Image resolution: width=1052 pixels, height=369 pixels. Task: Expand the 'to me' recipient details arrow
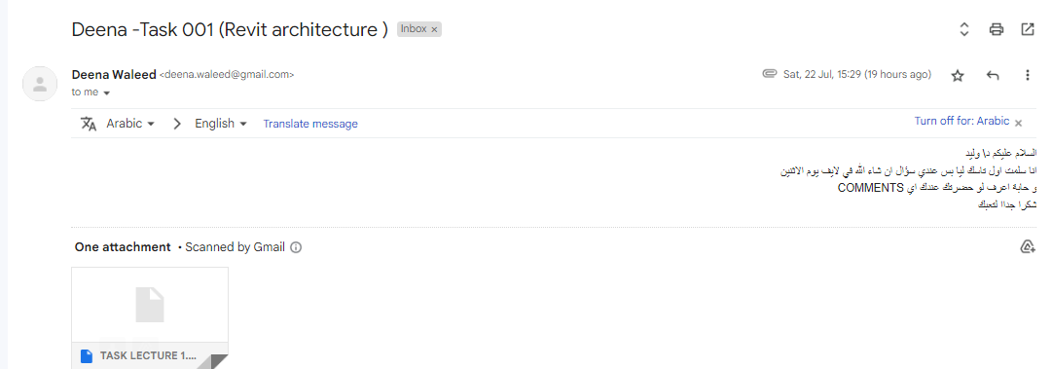click(x=107, y=92)
